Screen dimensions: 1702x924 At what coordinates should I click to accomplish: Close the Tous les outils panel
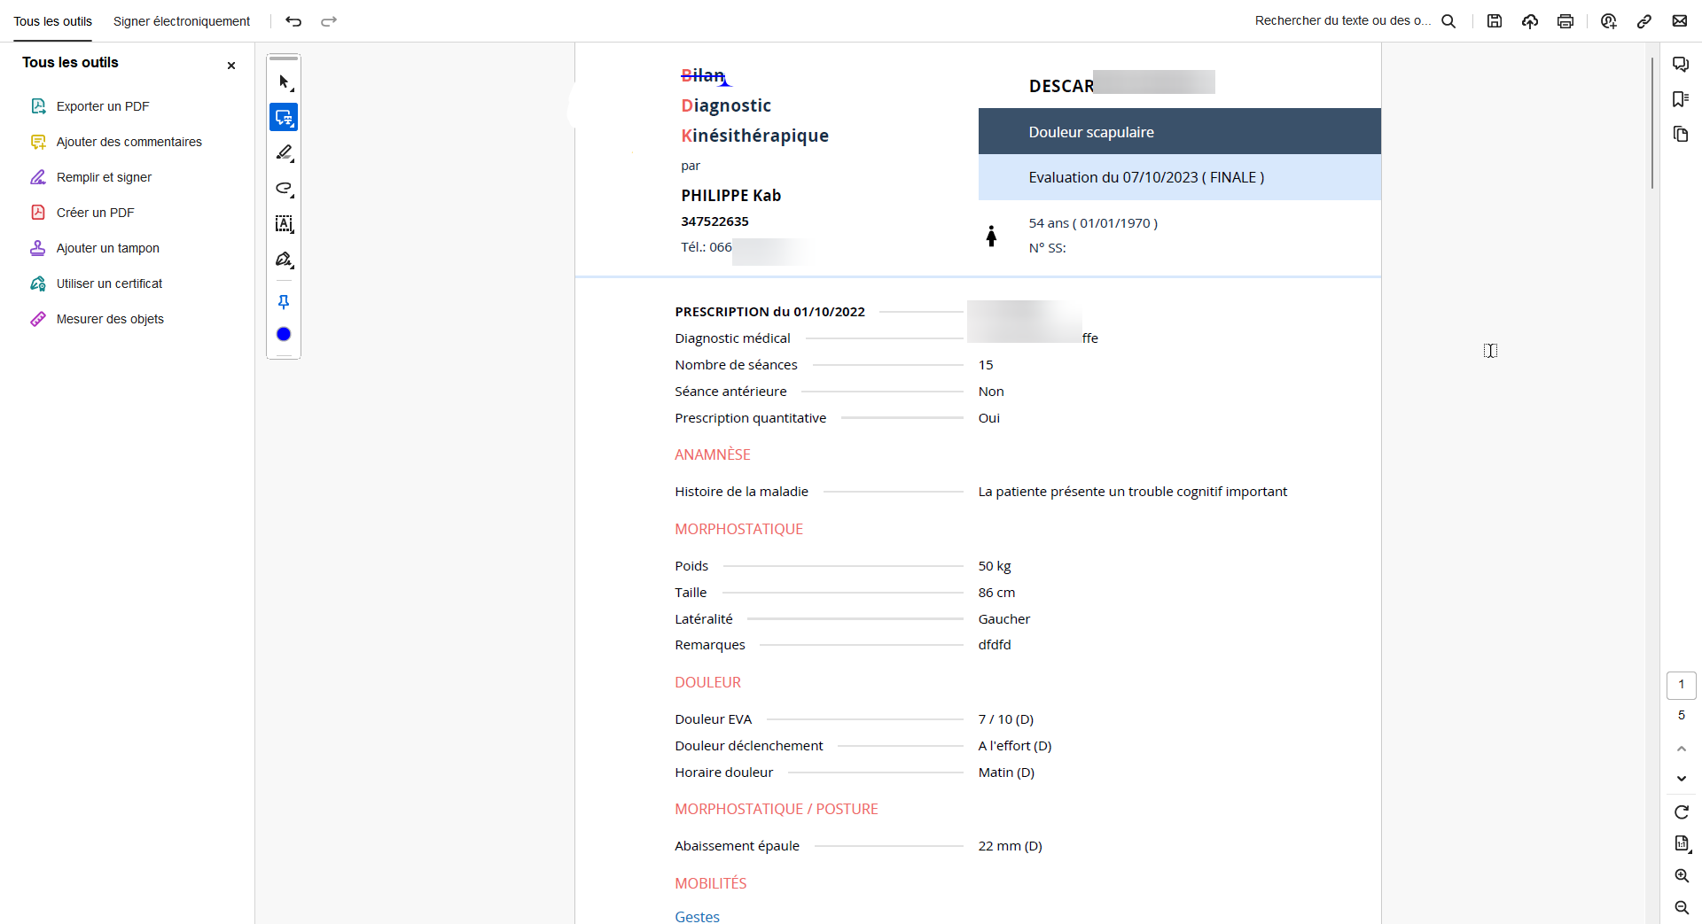coord(231,66)
